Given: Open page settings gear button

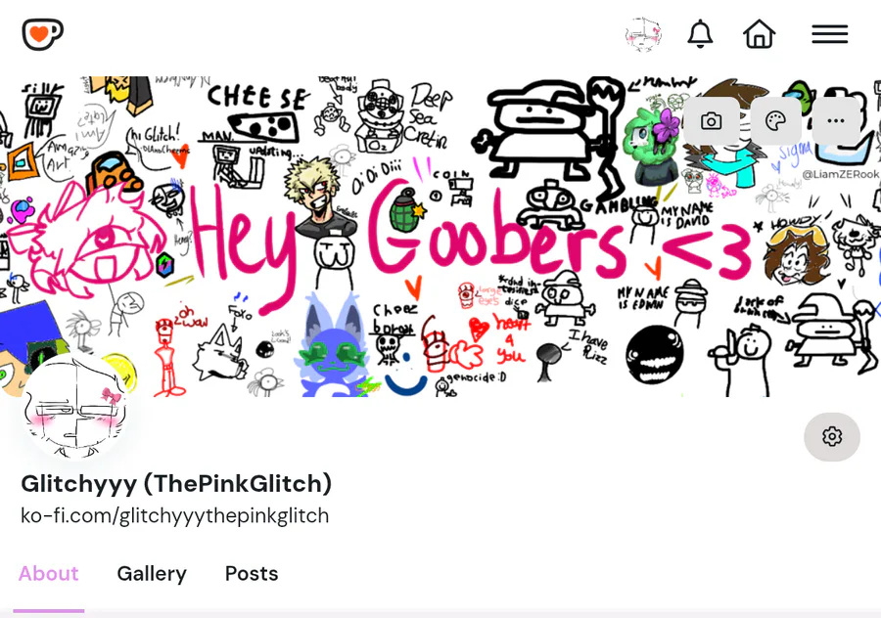Looking at the screenshot, I should 832,437.
